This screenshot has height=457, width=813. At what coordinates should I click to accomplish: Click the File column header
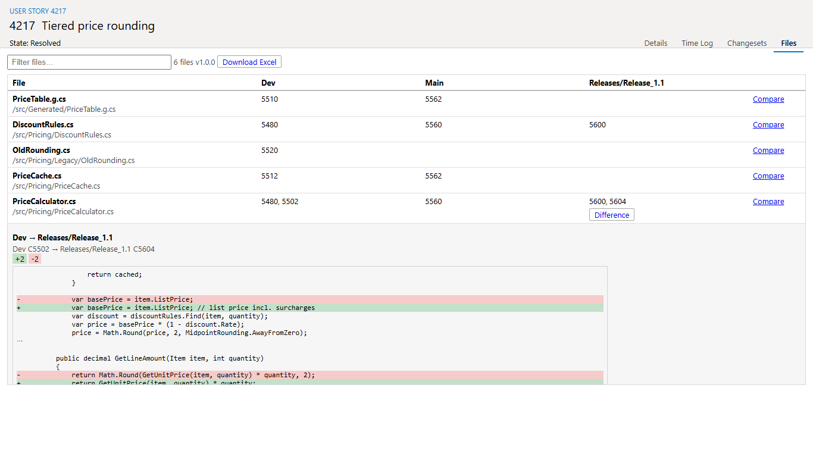point(19,83)
